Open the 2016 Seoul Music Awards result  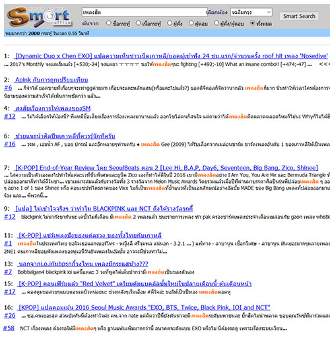click(144, 307)
